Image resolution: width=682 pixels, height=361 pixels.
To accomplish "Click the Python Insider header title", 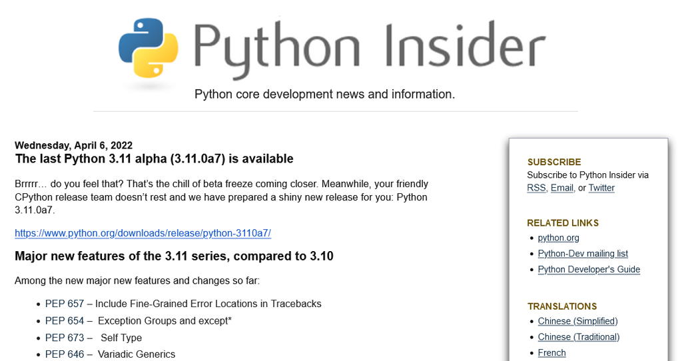I will [369, 49].
